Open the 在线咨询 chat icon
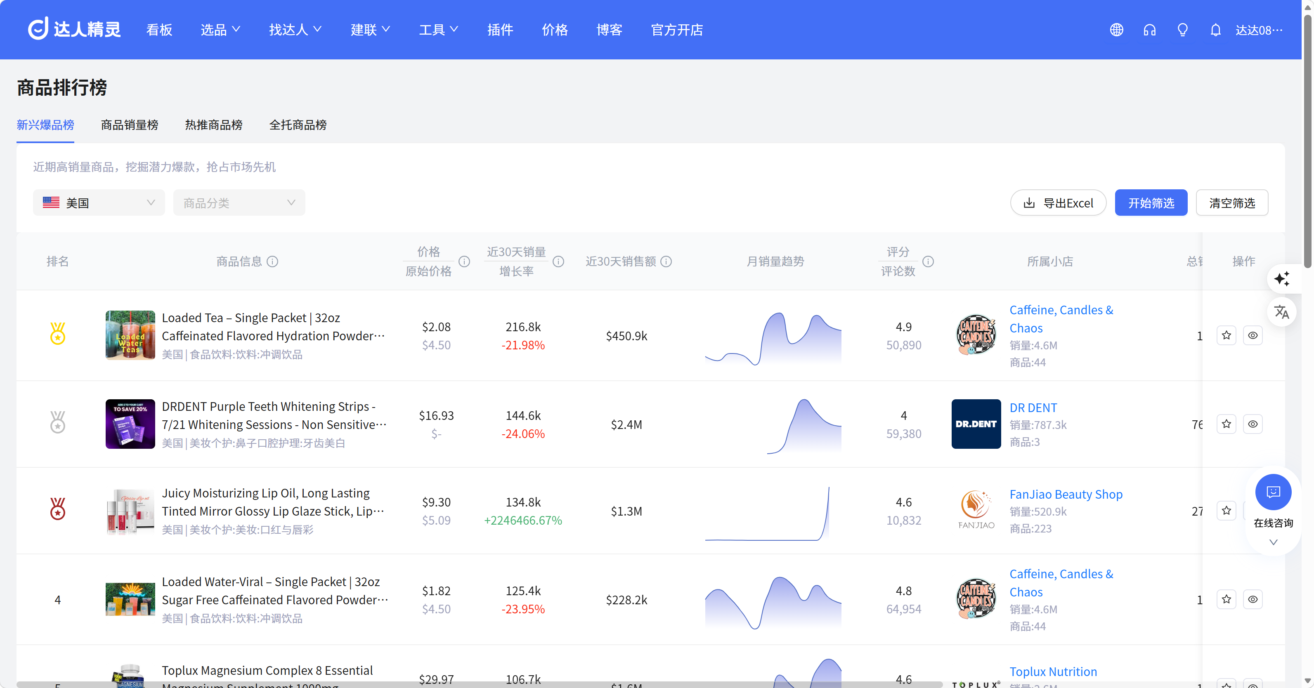This screenshot has height=688, width=1314. pyautogui.click(x=1273, y=492)
